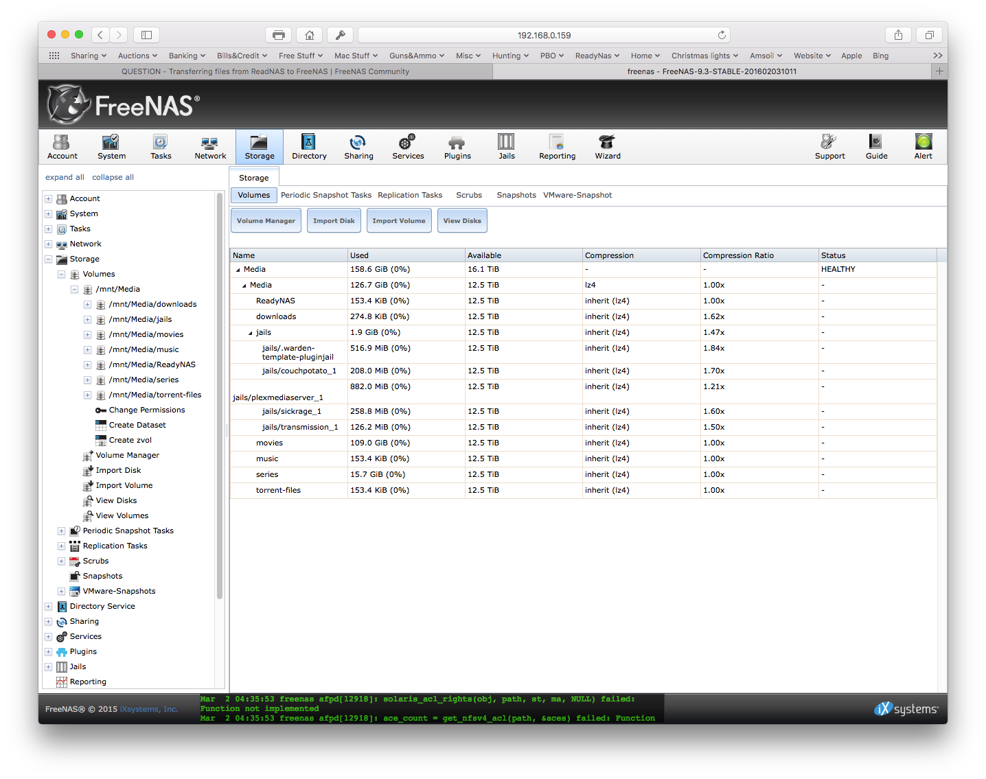This screenshot has width=986, height=779.
Task: Click the View Disks button
Action: pos(462,220)
